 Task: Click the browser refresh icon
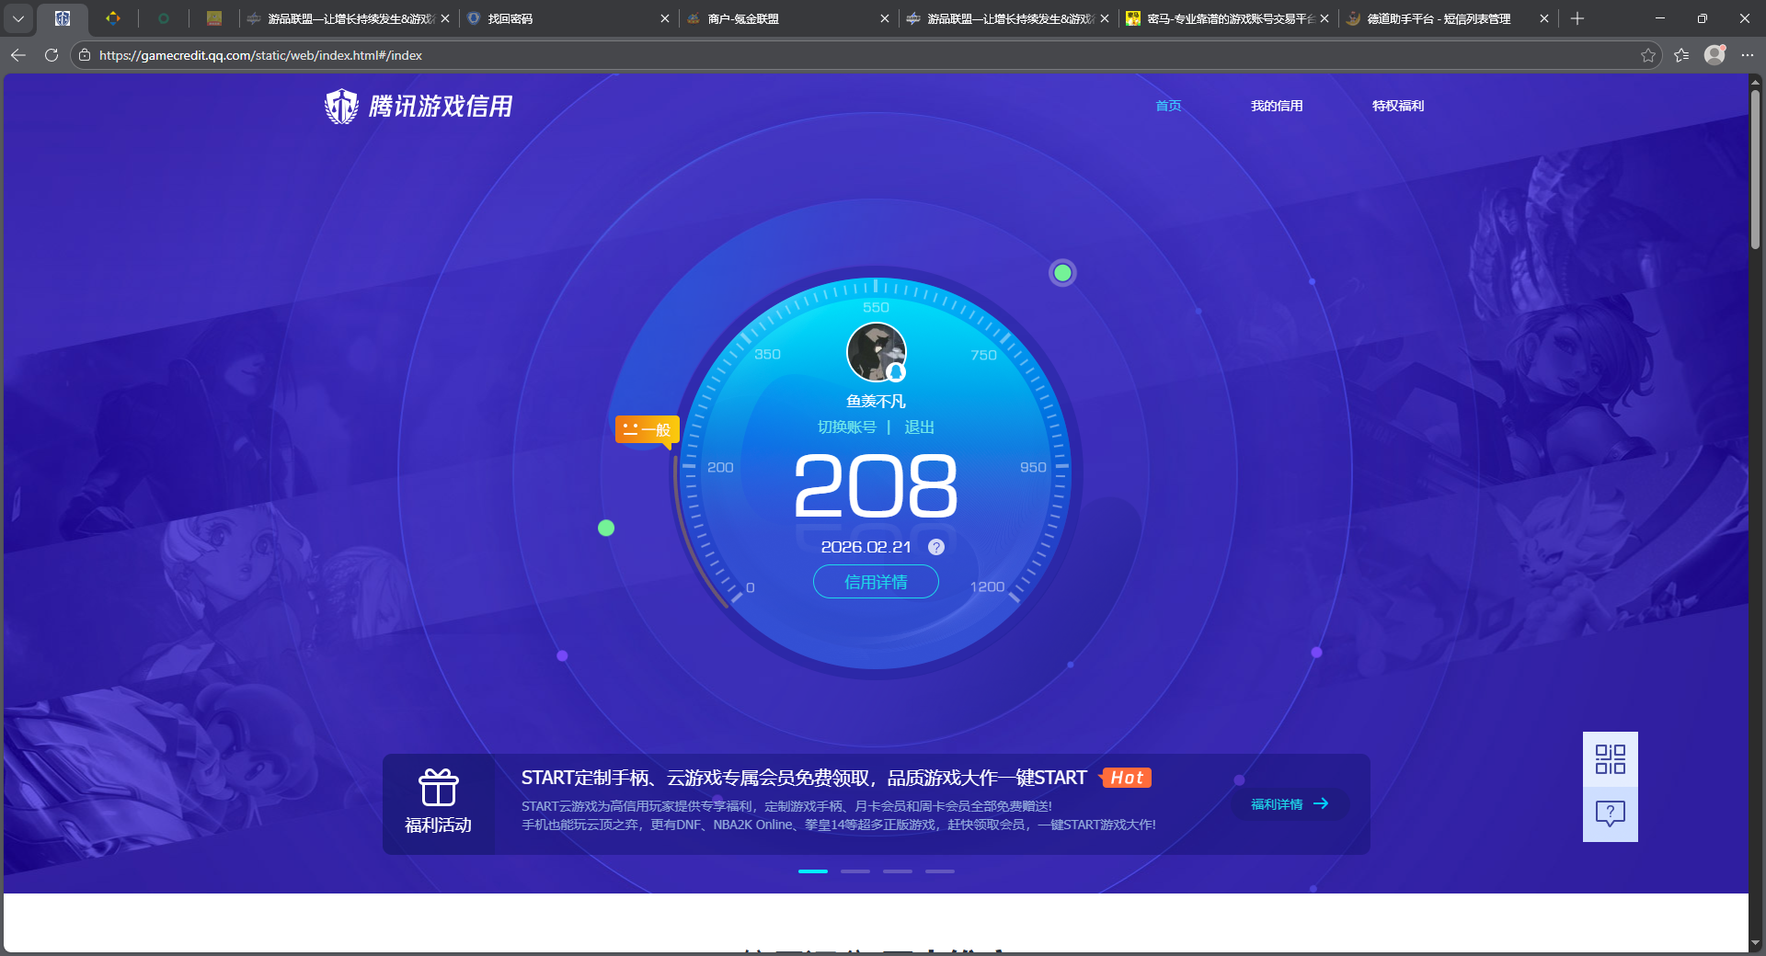51,55
